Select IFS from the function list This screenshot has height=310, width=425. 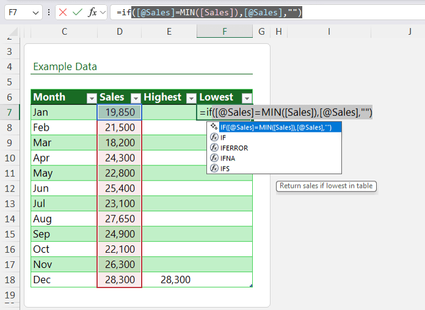pos(225,168)
